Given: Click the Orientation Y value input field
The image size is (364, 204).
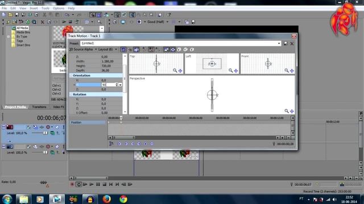Looking at the screenshot, I should click(x=108, y=85).
